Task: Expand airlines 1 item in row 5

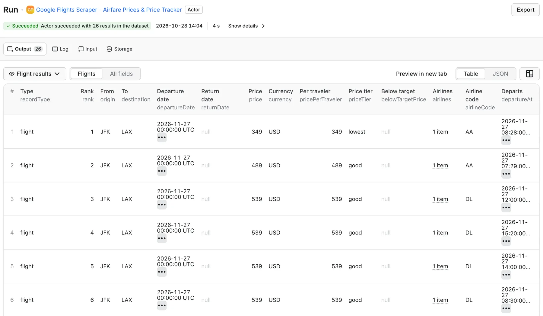Action: tap(440, 266)
